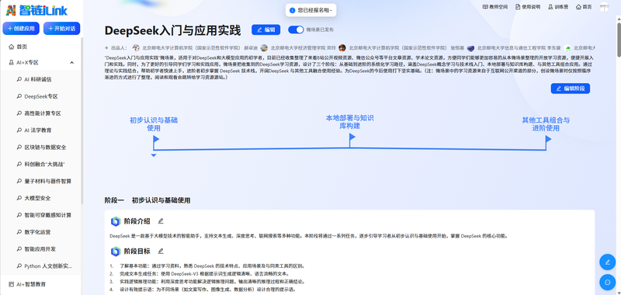Click the triangle marker under the first stage

tap(154, 155)
